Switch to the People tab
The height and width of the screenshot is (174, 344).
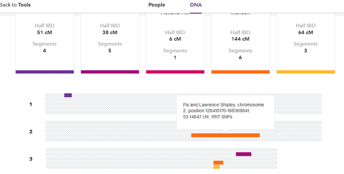tap(157, 5)
